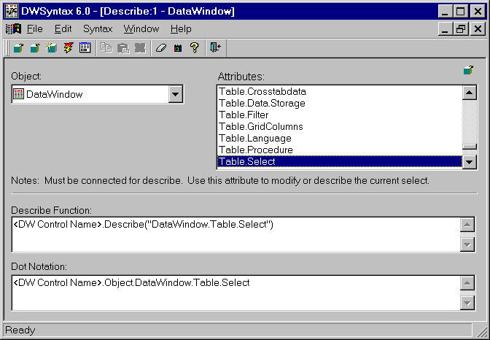Select Table.Procedure attribute
Image resolution: width=490 pixels, height=340 pixels.
[339, 150]
